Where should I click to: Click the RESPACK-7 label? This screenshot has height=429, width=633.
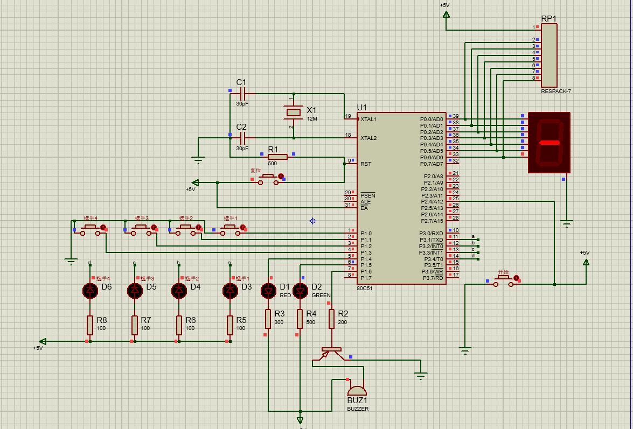[x=556, y=92]
